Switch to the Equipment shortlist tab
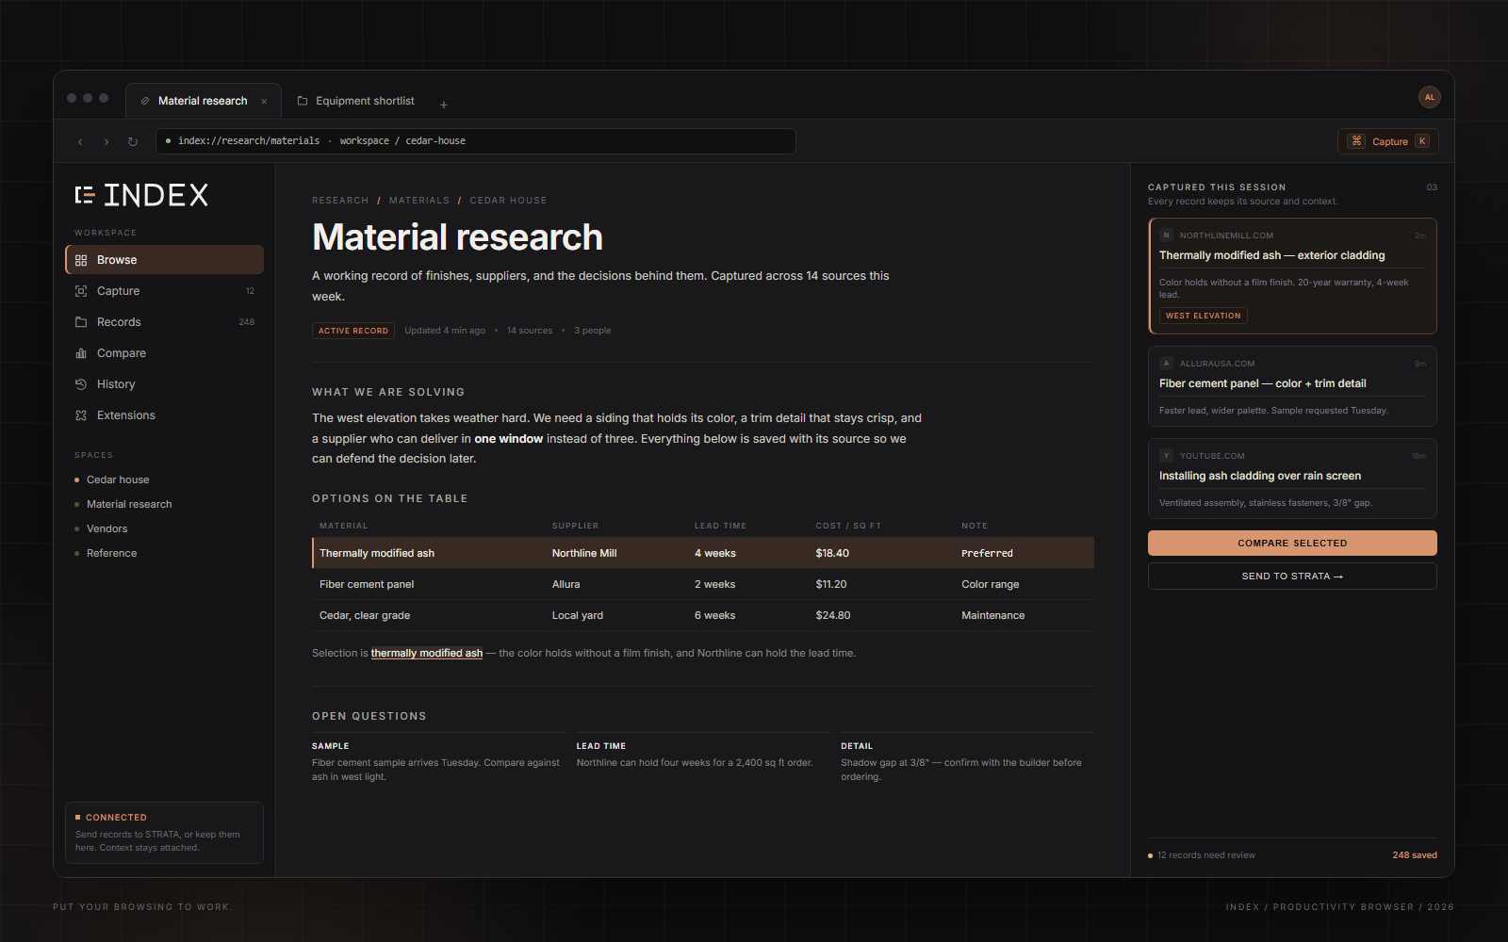1508x942 pixels. (356, 101)
